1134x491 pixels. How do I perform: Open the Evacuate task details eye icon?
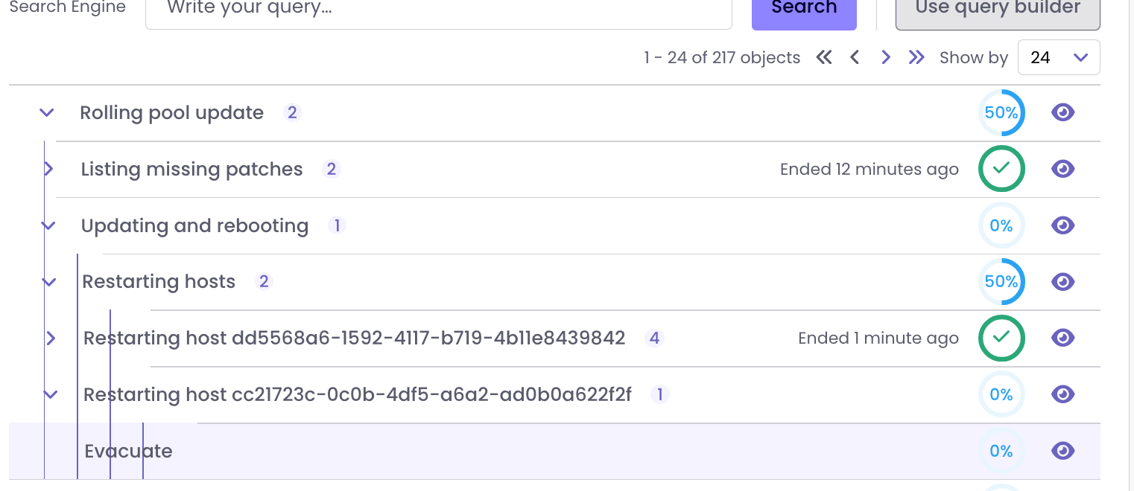[1062, 451]
